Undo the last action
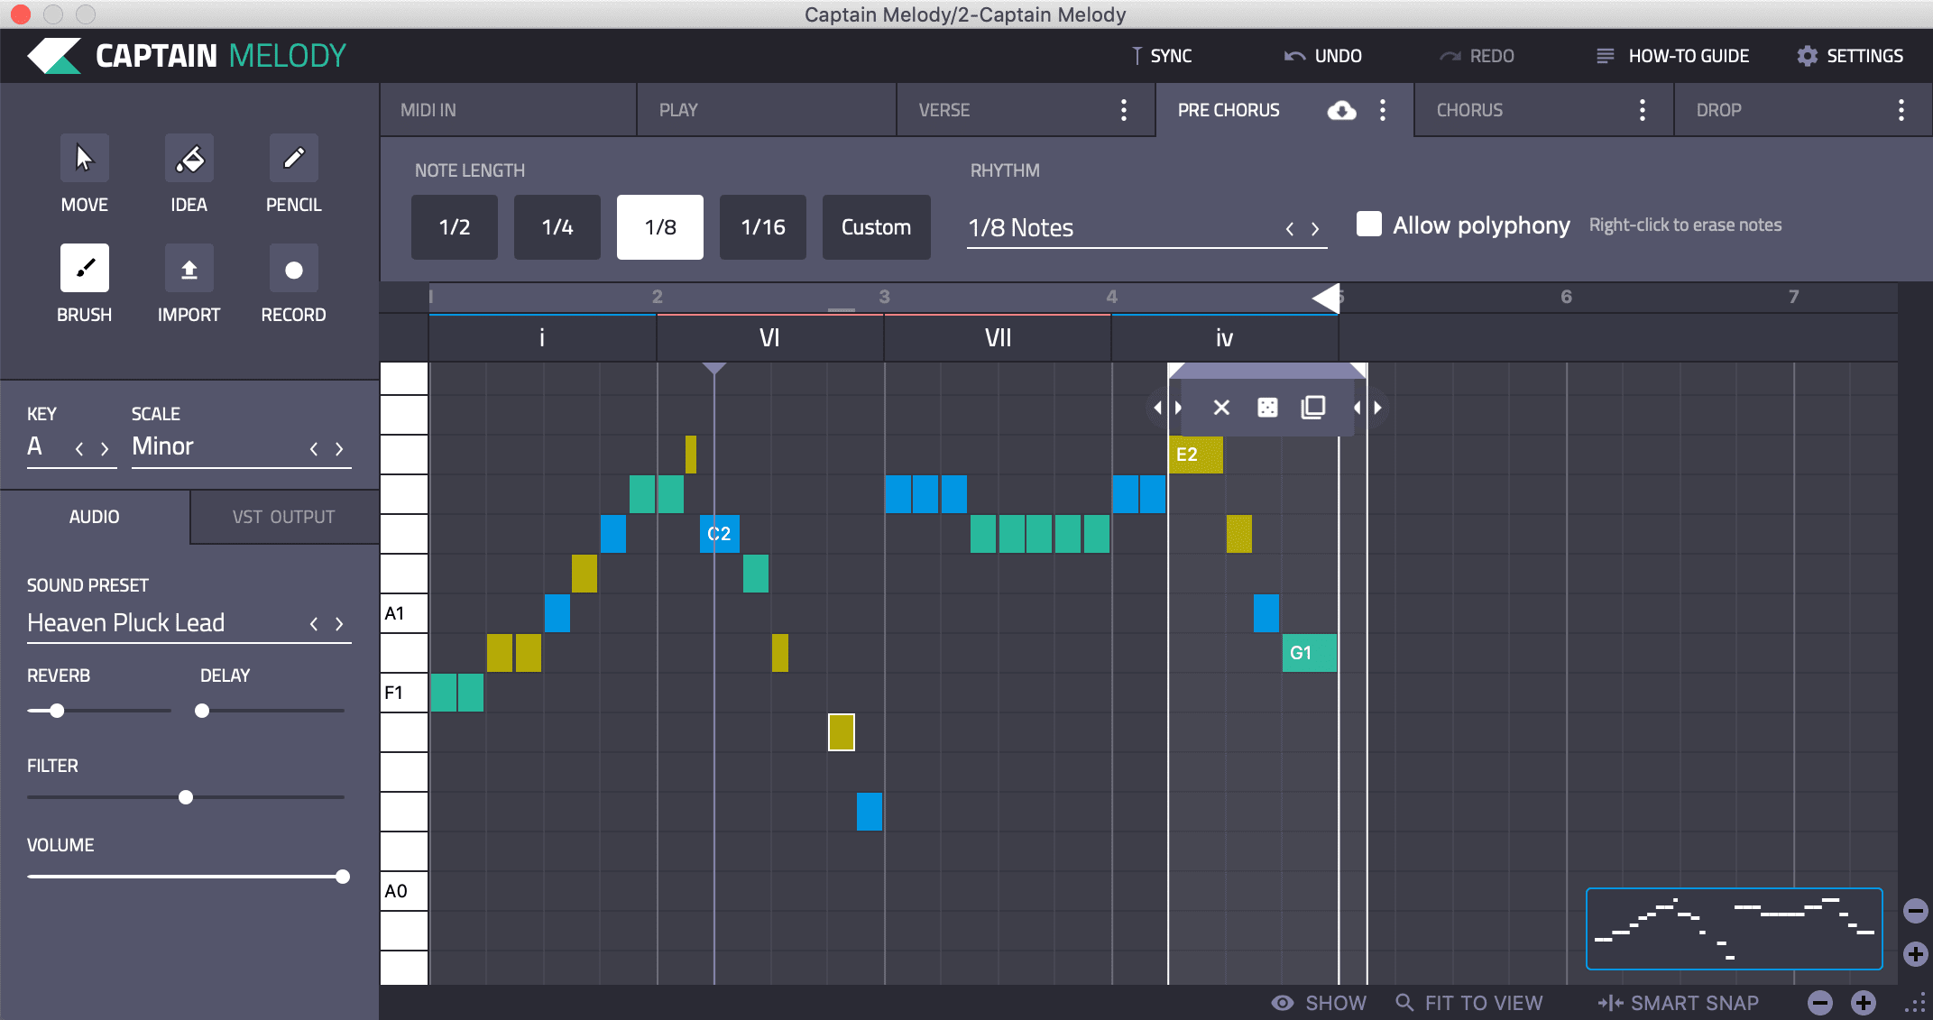Image resolution: width=1933 pixels, height=1020 pixels. (x=1323, y=56)
